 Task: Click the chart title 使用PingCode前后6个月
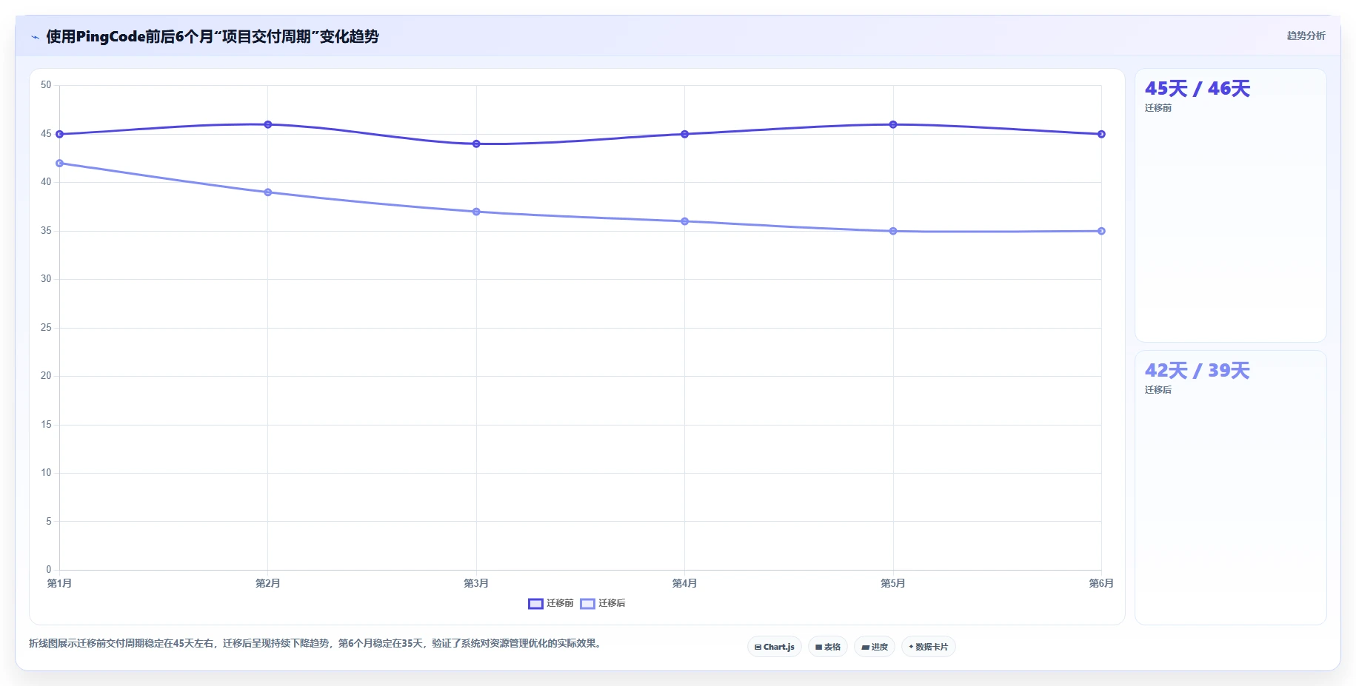click(213, 36)
